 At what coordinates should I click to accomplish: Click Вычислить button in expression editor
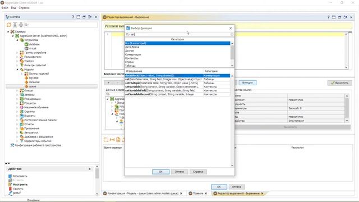coord(339,83)
